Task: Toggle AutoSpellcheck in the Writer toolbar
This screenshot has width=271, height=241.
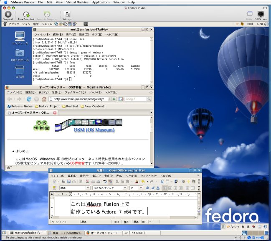Action: click(110, 181)
